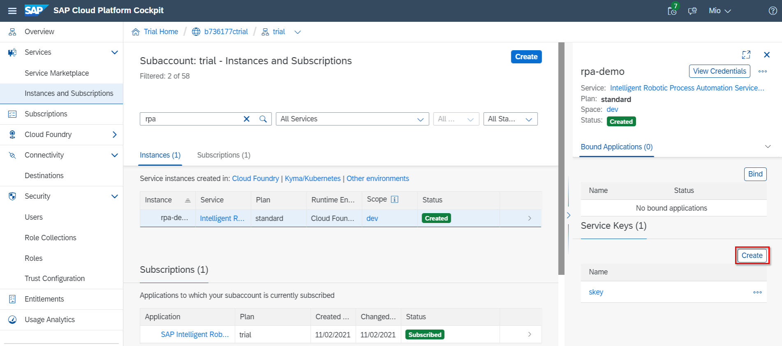Click the search magnifier icon
The image size is (782, 346).
tap(263, 119)
